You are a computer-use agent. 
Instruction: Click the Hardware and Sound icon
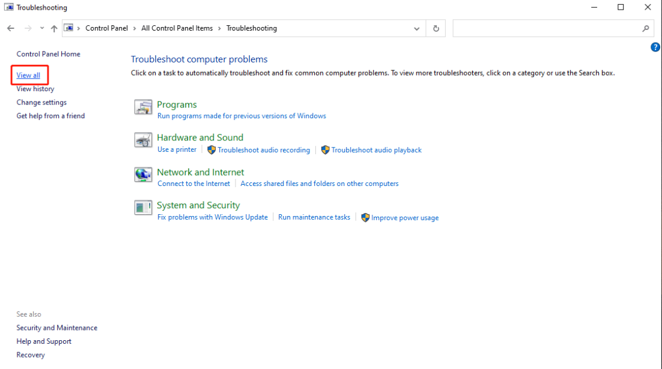click(143, 140)
